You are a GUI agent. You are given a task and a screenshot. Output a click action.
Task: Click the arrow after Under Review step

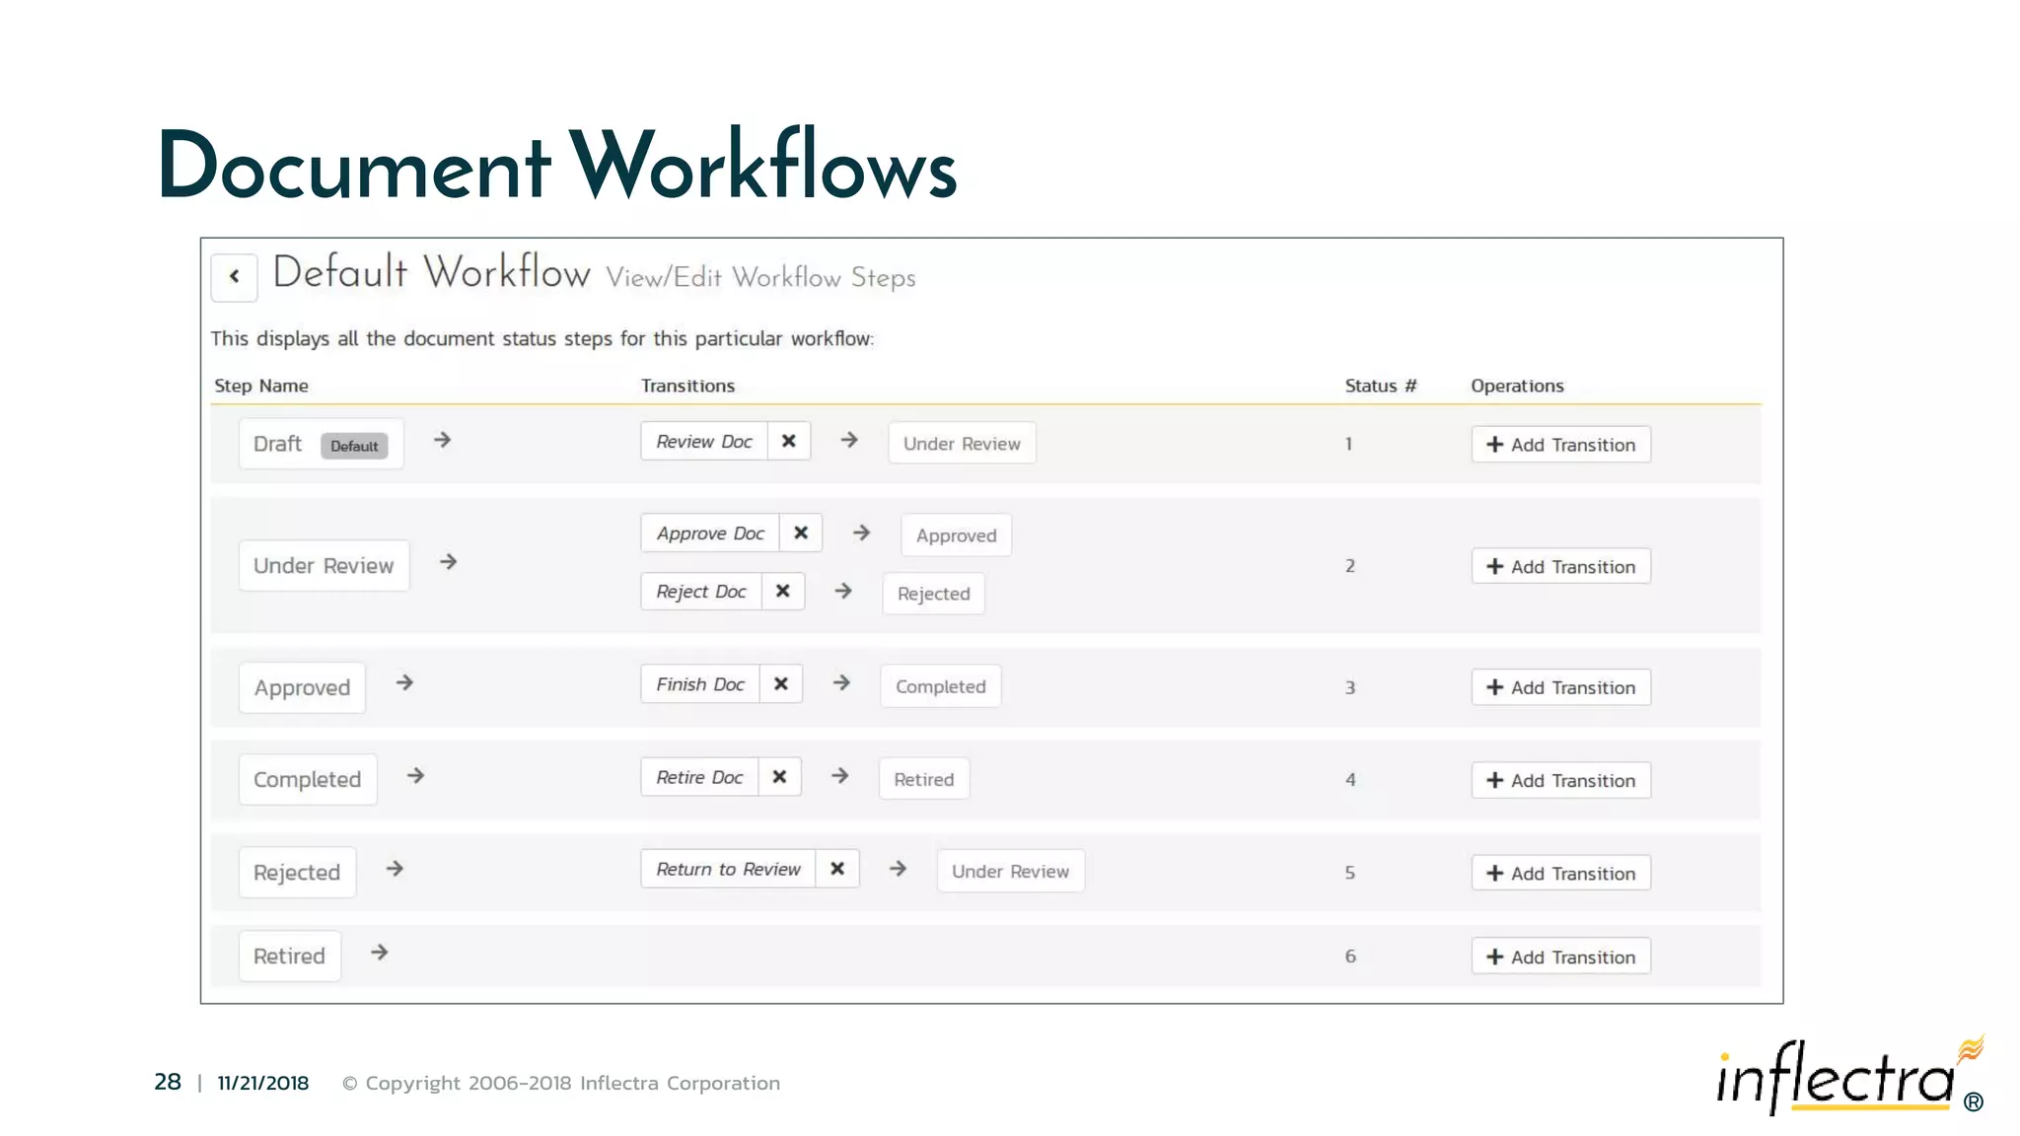coord(449,561)
